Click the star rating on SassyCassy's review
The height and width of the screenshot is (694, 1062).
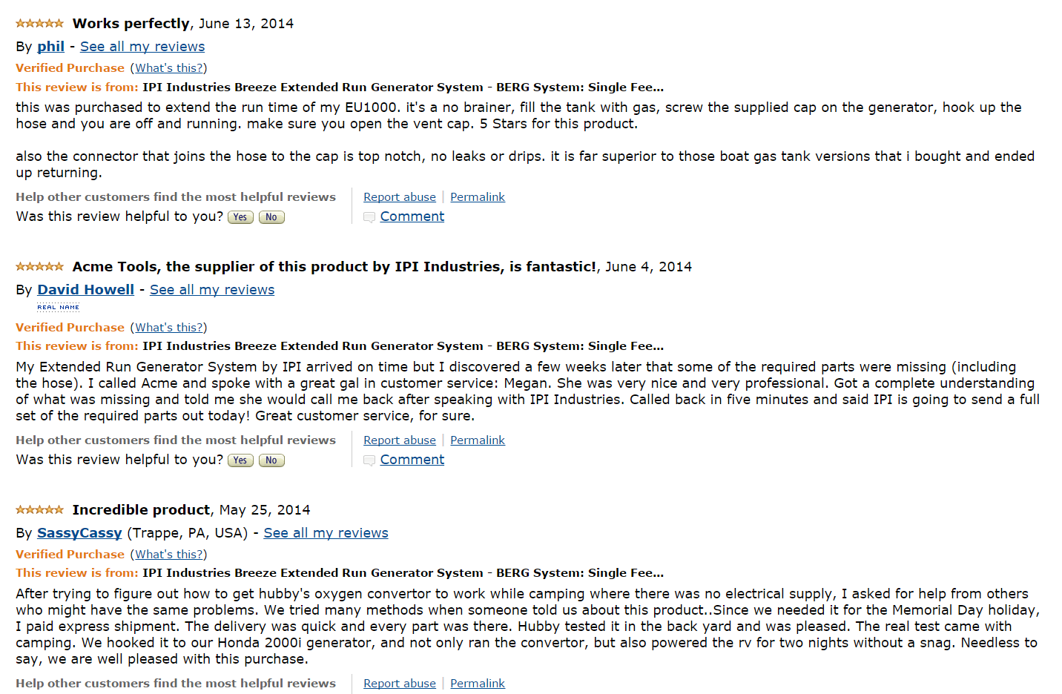pos(39,510)
